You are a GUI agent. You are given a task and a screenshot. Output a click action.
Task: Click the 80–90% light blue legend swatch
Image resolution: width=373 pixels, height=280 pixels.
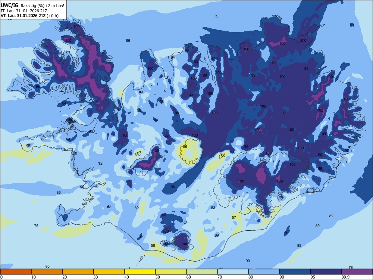point(264,272)
